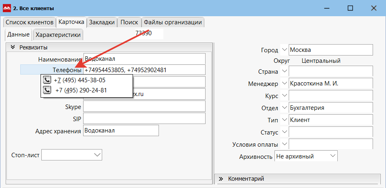
Task: Switch to the Карточка tab
Action: (71, 22)
